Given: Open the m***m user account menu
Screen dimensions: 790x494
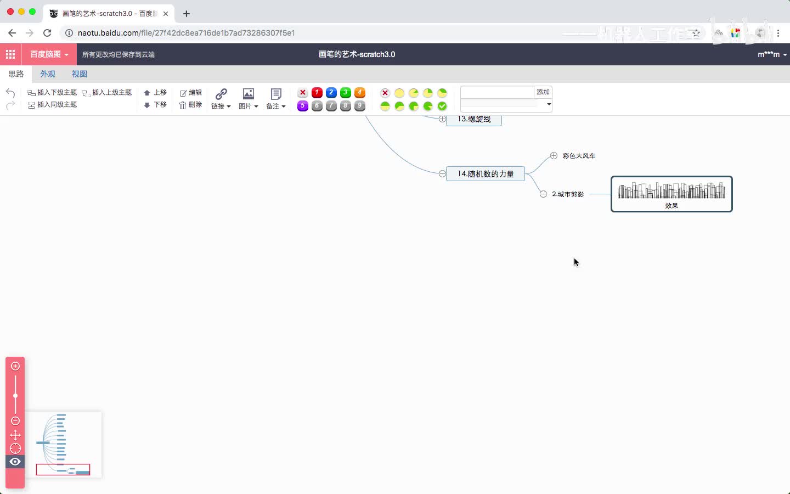Looking at the screenshot, I should point(772,54).
